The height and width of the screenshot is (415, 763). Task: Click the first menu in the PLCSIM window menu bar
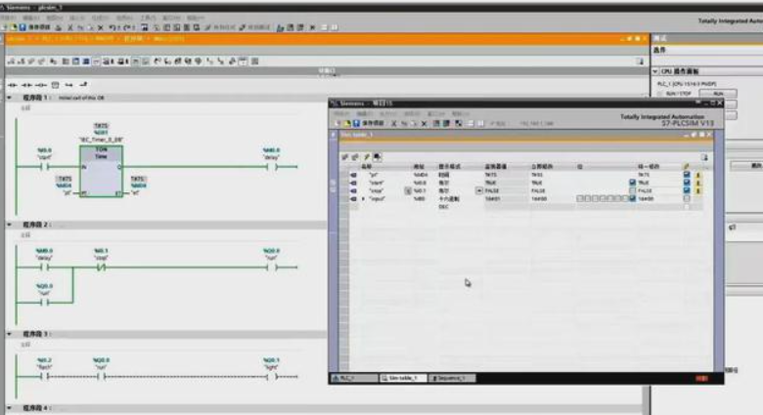point(341,113)
